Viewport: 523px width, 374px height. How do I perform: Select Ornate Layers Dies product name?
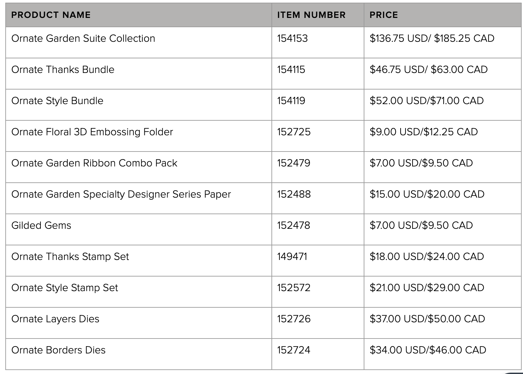[55, 319]
